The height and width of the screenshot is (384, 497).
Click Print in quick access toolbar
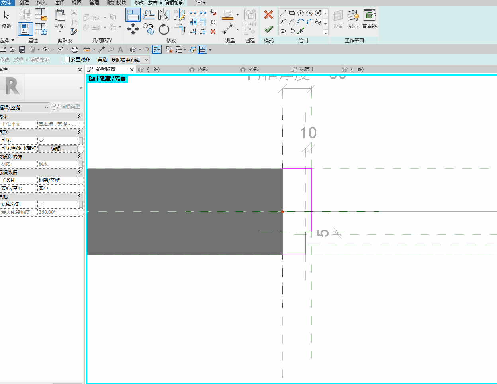click(75, 49)
